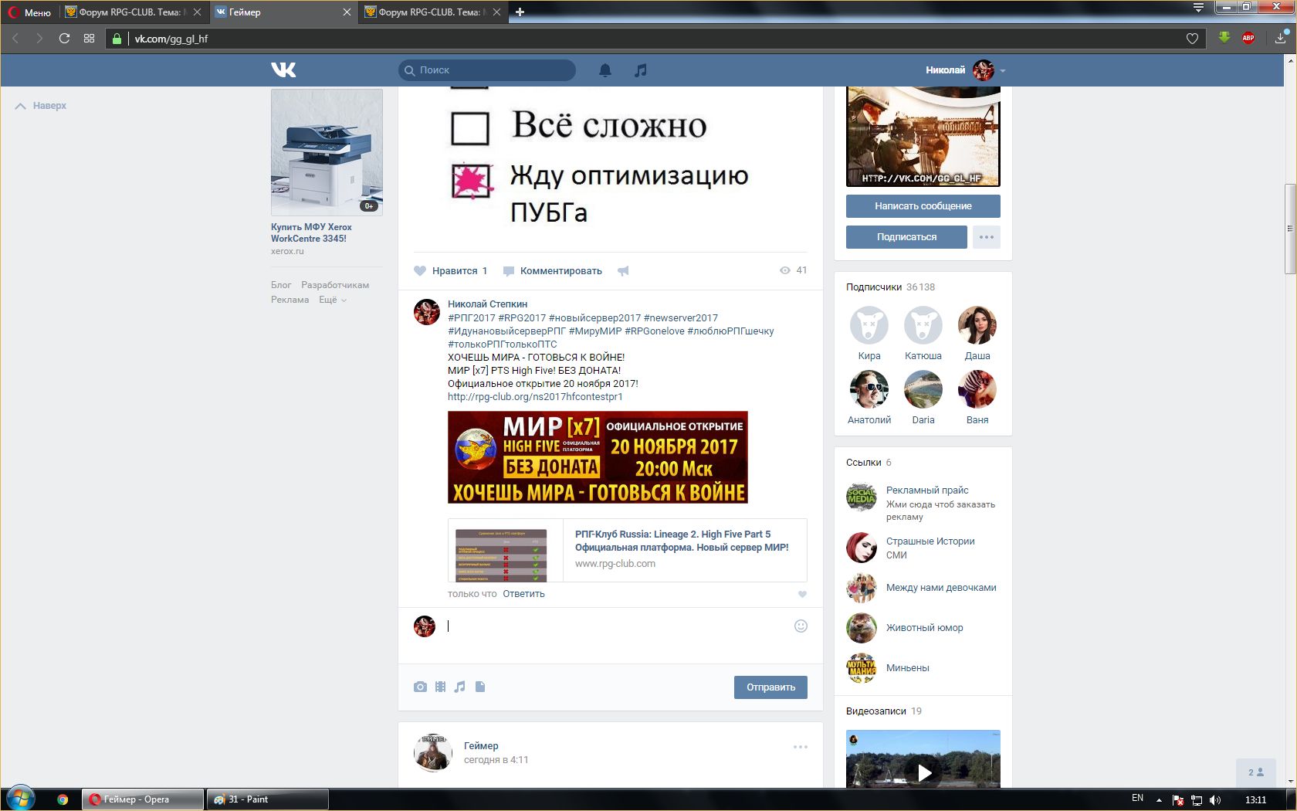Screen dimensions: 1297x811
Task: Click the Windows Start button
Action: point(21,799)
